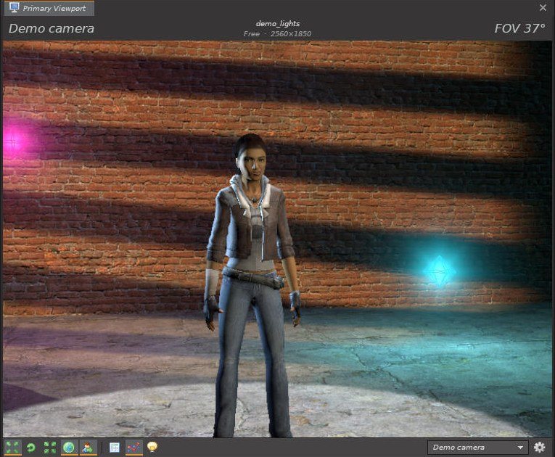Open the Demo camera dropdown
555x457 pixels.
pos(477,448)
